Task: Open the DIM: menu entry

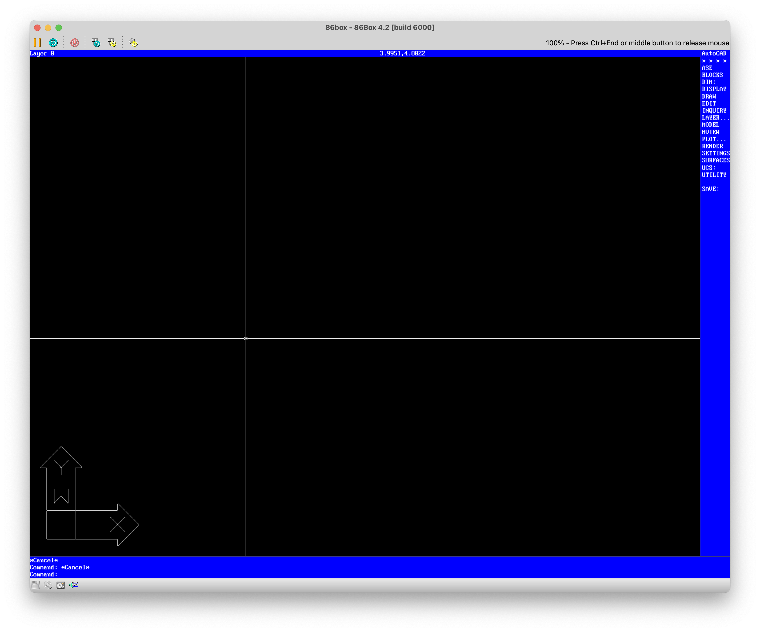Action: coord(709,82)
